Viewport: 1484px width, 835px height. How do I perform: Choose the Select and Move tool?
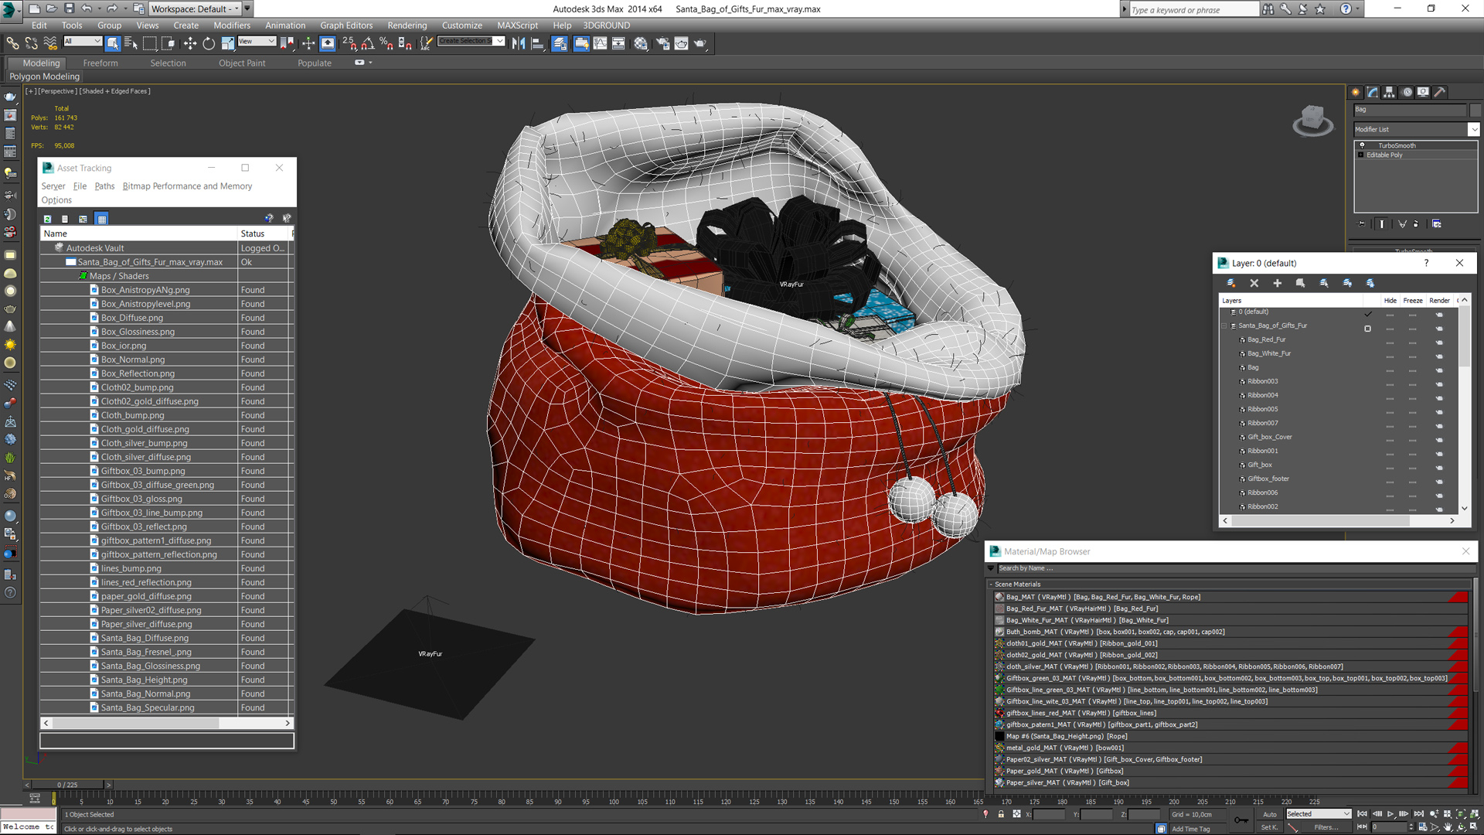click(189, 43)
